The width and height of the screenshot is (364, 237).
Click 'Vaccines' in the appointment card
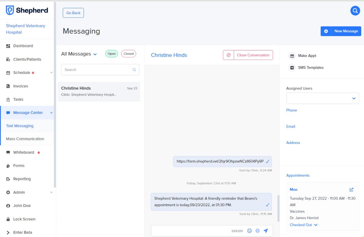point(297,212)
